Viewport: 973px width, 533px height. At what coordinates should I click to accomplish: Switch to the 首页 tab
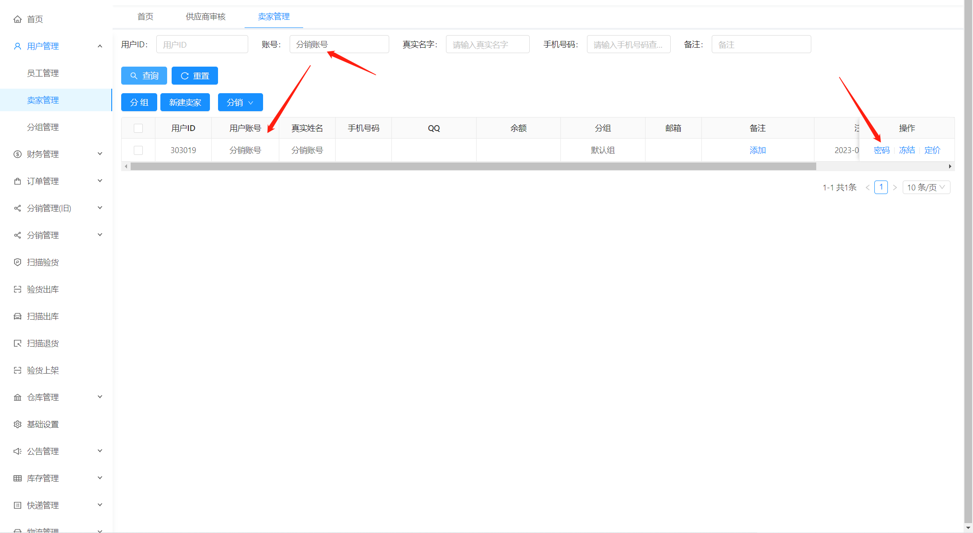click(x=145, y=17)
